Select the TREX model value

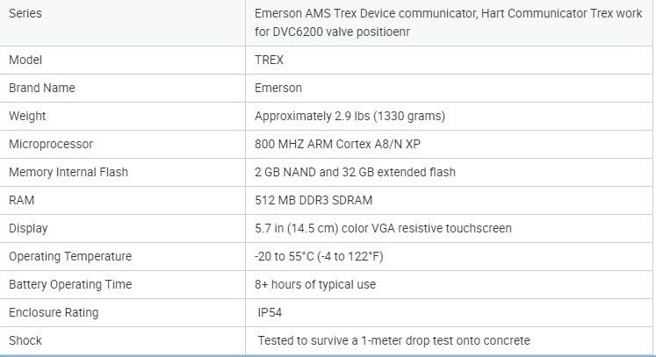(269, 60)
